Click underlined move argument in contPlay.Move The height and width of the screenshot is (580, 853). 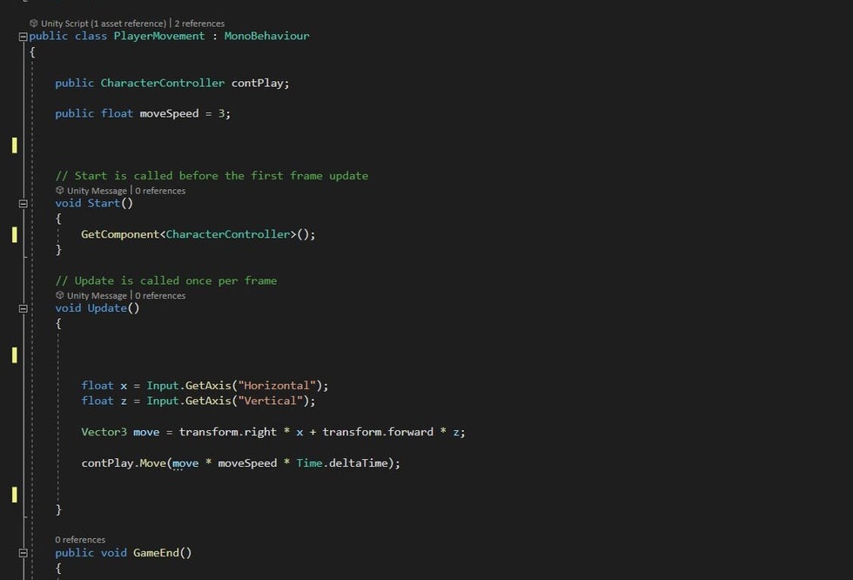point(185,463)
